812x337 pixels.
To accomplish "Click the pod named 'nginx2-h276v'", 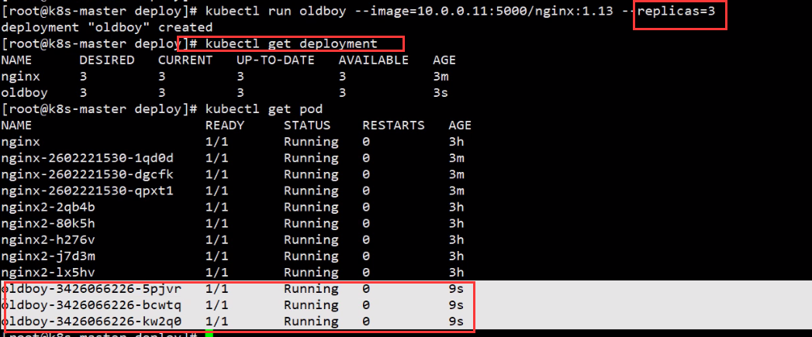I will point(48,239).
